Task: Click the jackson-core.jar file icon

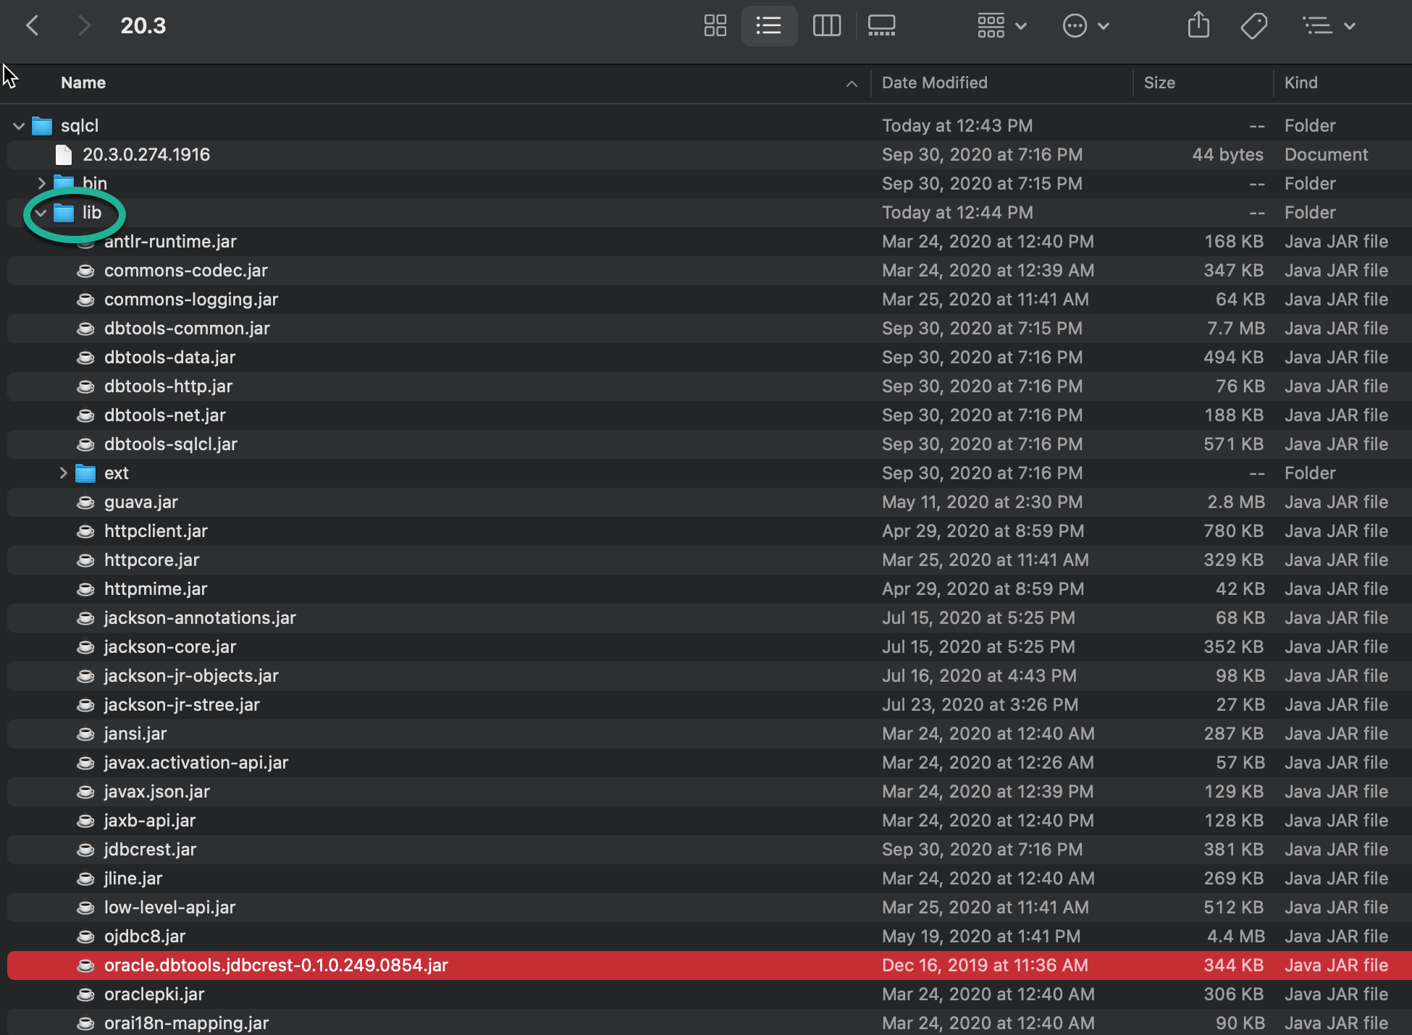Action: click(85, 647)
